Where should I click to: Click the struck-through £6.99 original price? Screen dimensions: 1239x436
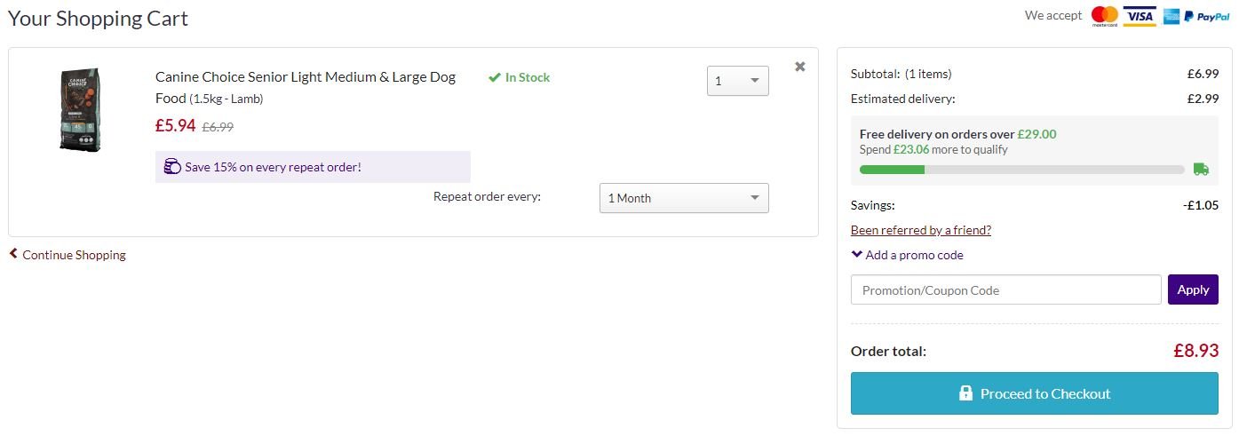coord(218,127)
